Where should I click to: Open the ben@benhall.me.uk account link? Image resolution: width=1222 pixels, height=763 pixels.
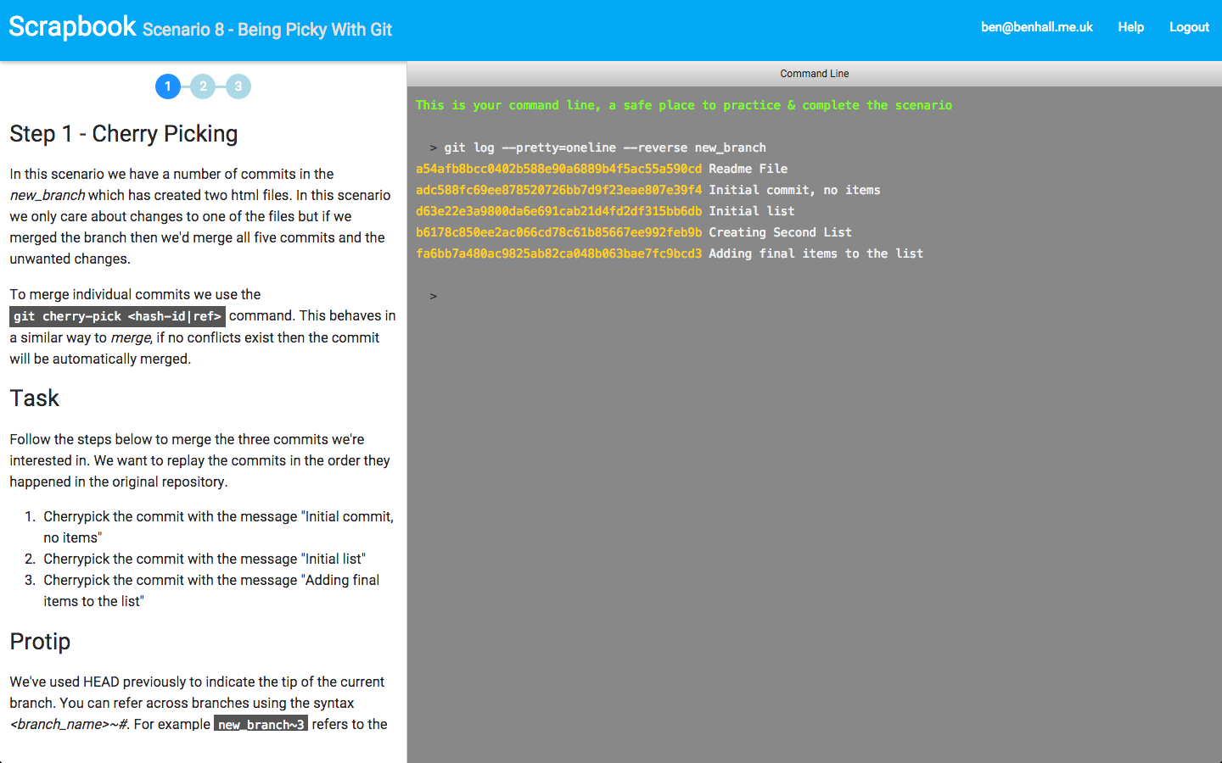(1037, 27)
